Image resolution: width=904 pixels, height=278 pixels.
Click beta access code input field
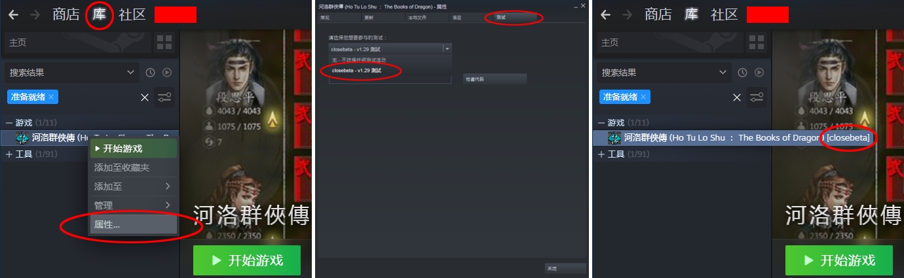point(390,79)
